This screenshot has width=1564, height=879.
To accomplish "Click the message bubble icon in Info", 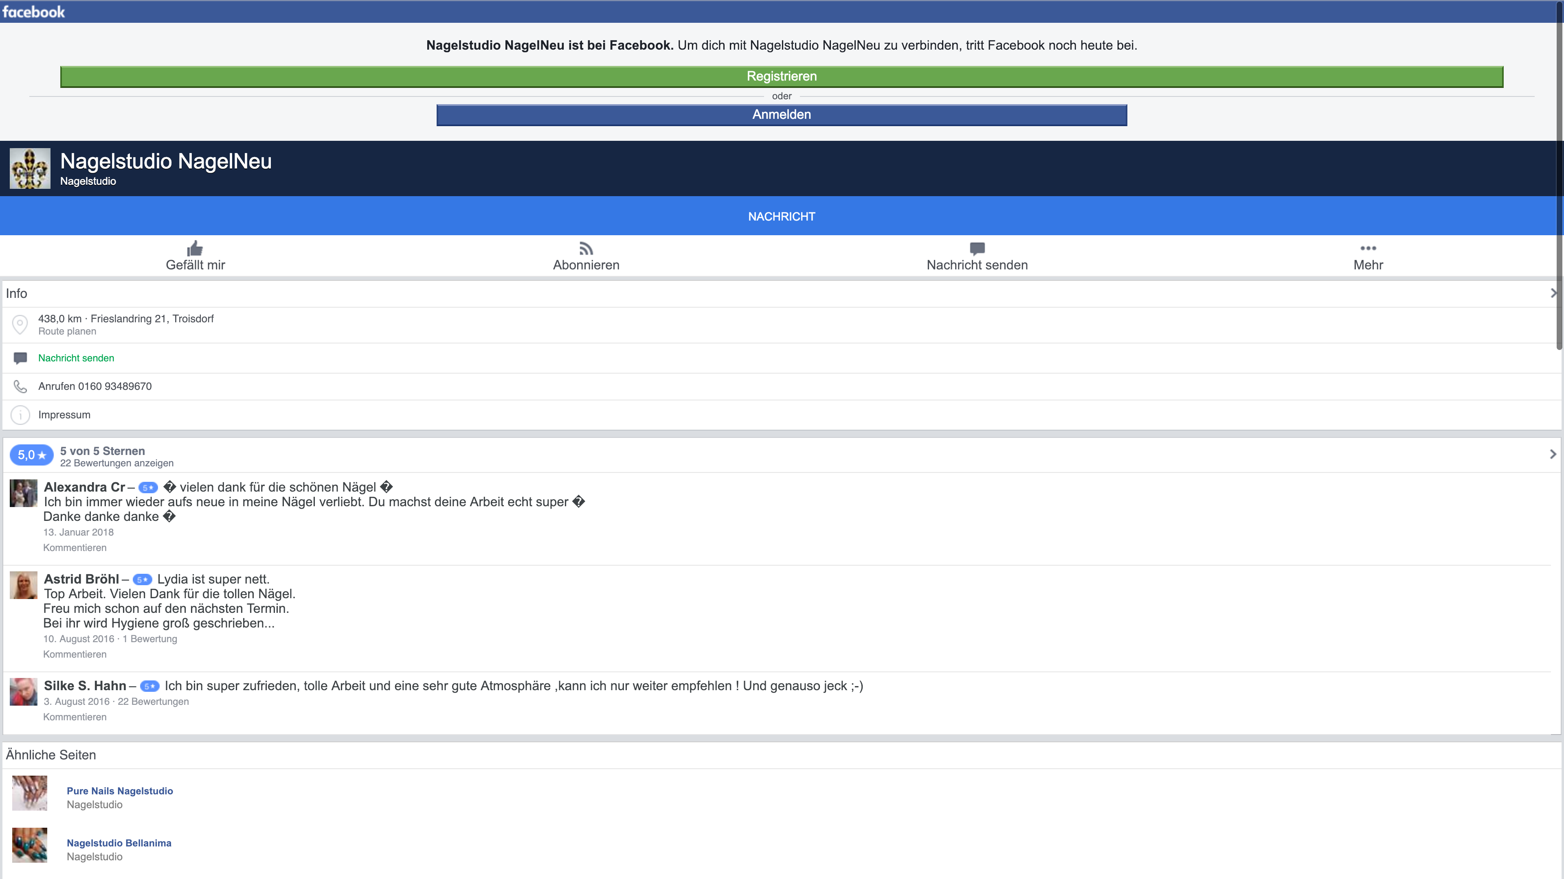I will (x=20, y=358).
